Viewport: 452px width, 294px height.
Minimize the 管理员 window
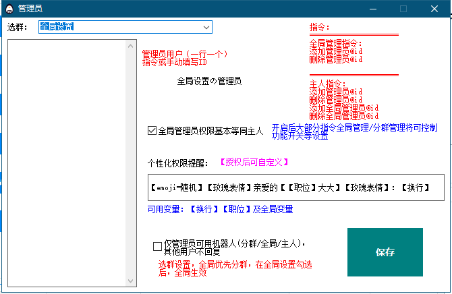point(372,9)
